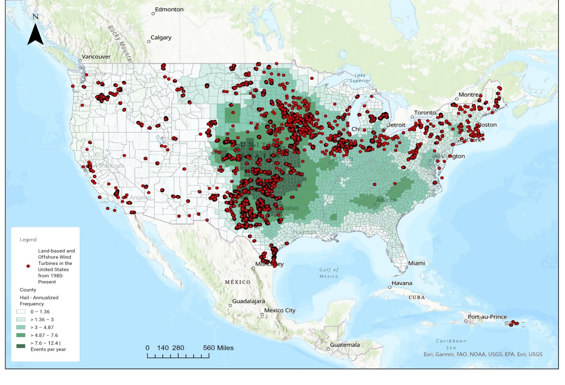Click 'Hail - Annualized Frequency' legend heading

tap(39, 301)
